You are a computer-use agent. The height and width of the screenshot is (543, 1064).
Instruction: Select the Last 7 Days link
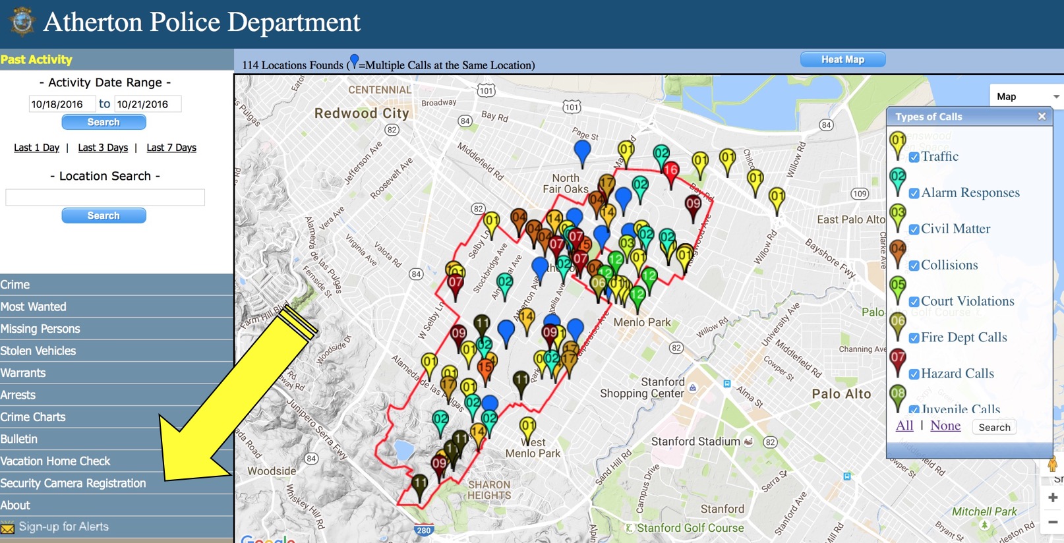(171, 148)
